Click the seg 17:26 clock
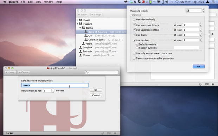Screen dimensions: 218x136 (x=198, y=2)
